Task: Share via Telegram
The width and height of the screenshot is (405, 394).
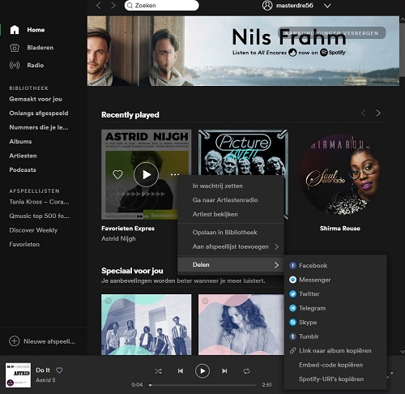Action: (x=335, y=308)
